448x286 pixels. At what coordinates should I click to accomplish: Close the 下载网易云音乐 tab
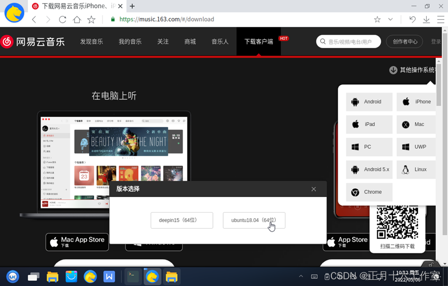point(120,6)
